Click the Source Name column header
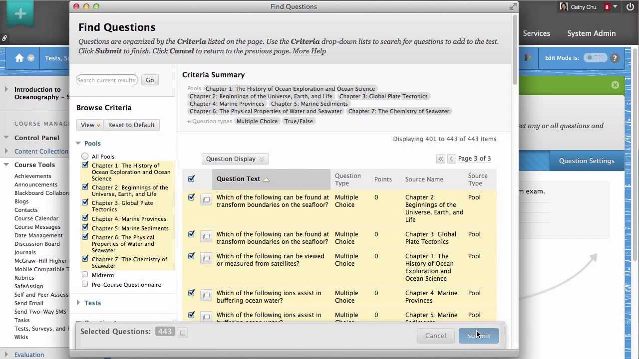Screen dimensions: 639x359 coord(424,179)
